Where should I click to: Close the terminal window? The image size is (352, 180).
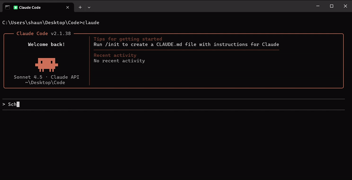345,6
